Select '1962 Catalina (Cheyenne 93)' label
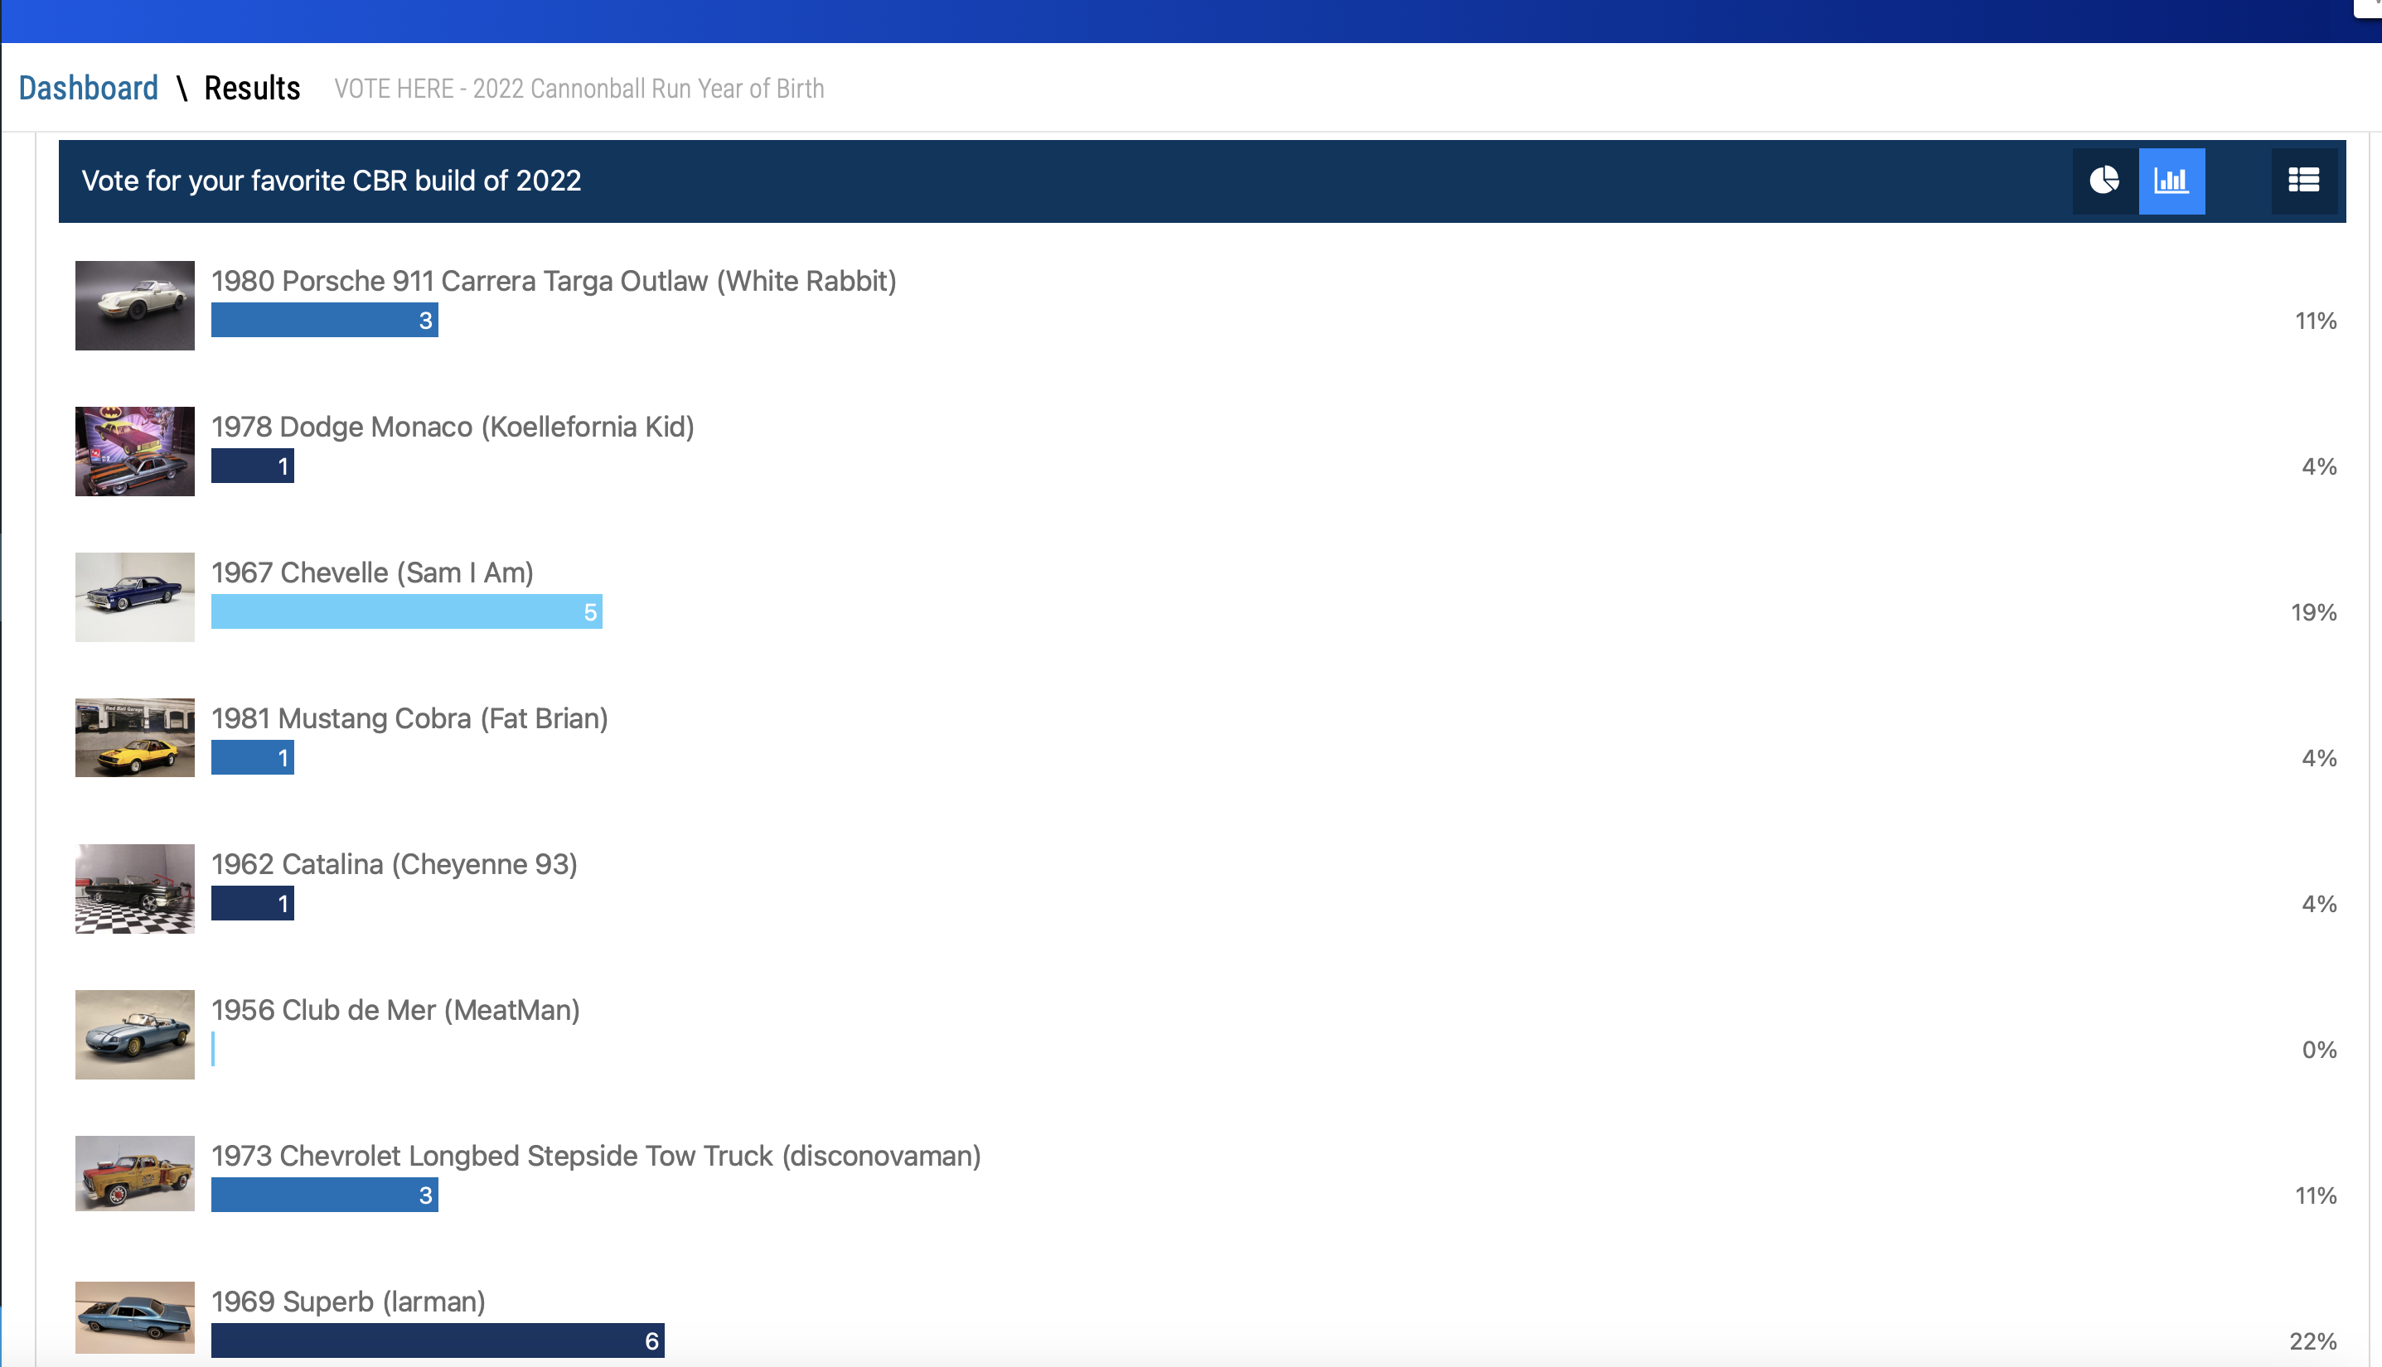Screen dimensions: 2382x1367 [395, 864]
